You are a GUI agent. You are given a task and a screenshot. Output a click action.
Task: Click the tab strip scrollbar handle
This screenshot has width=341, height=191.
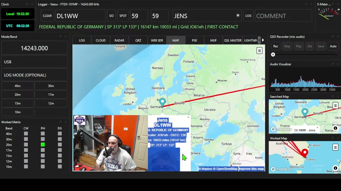[259, 40]
